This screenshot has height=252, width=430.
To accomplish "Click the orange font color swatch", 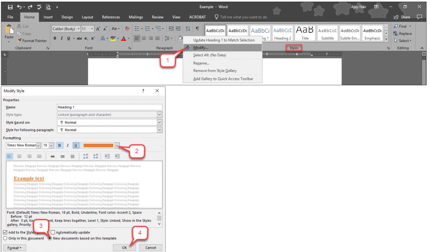I will [99, 145].
